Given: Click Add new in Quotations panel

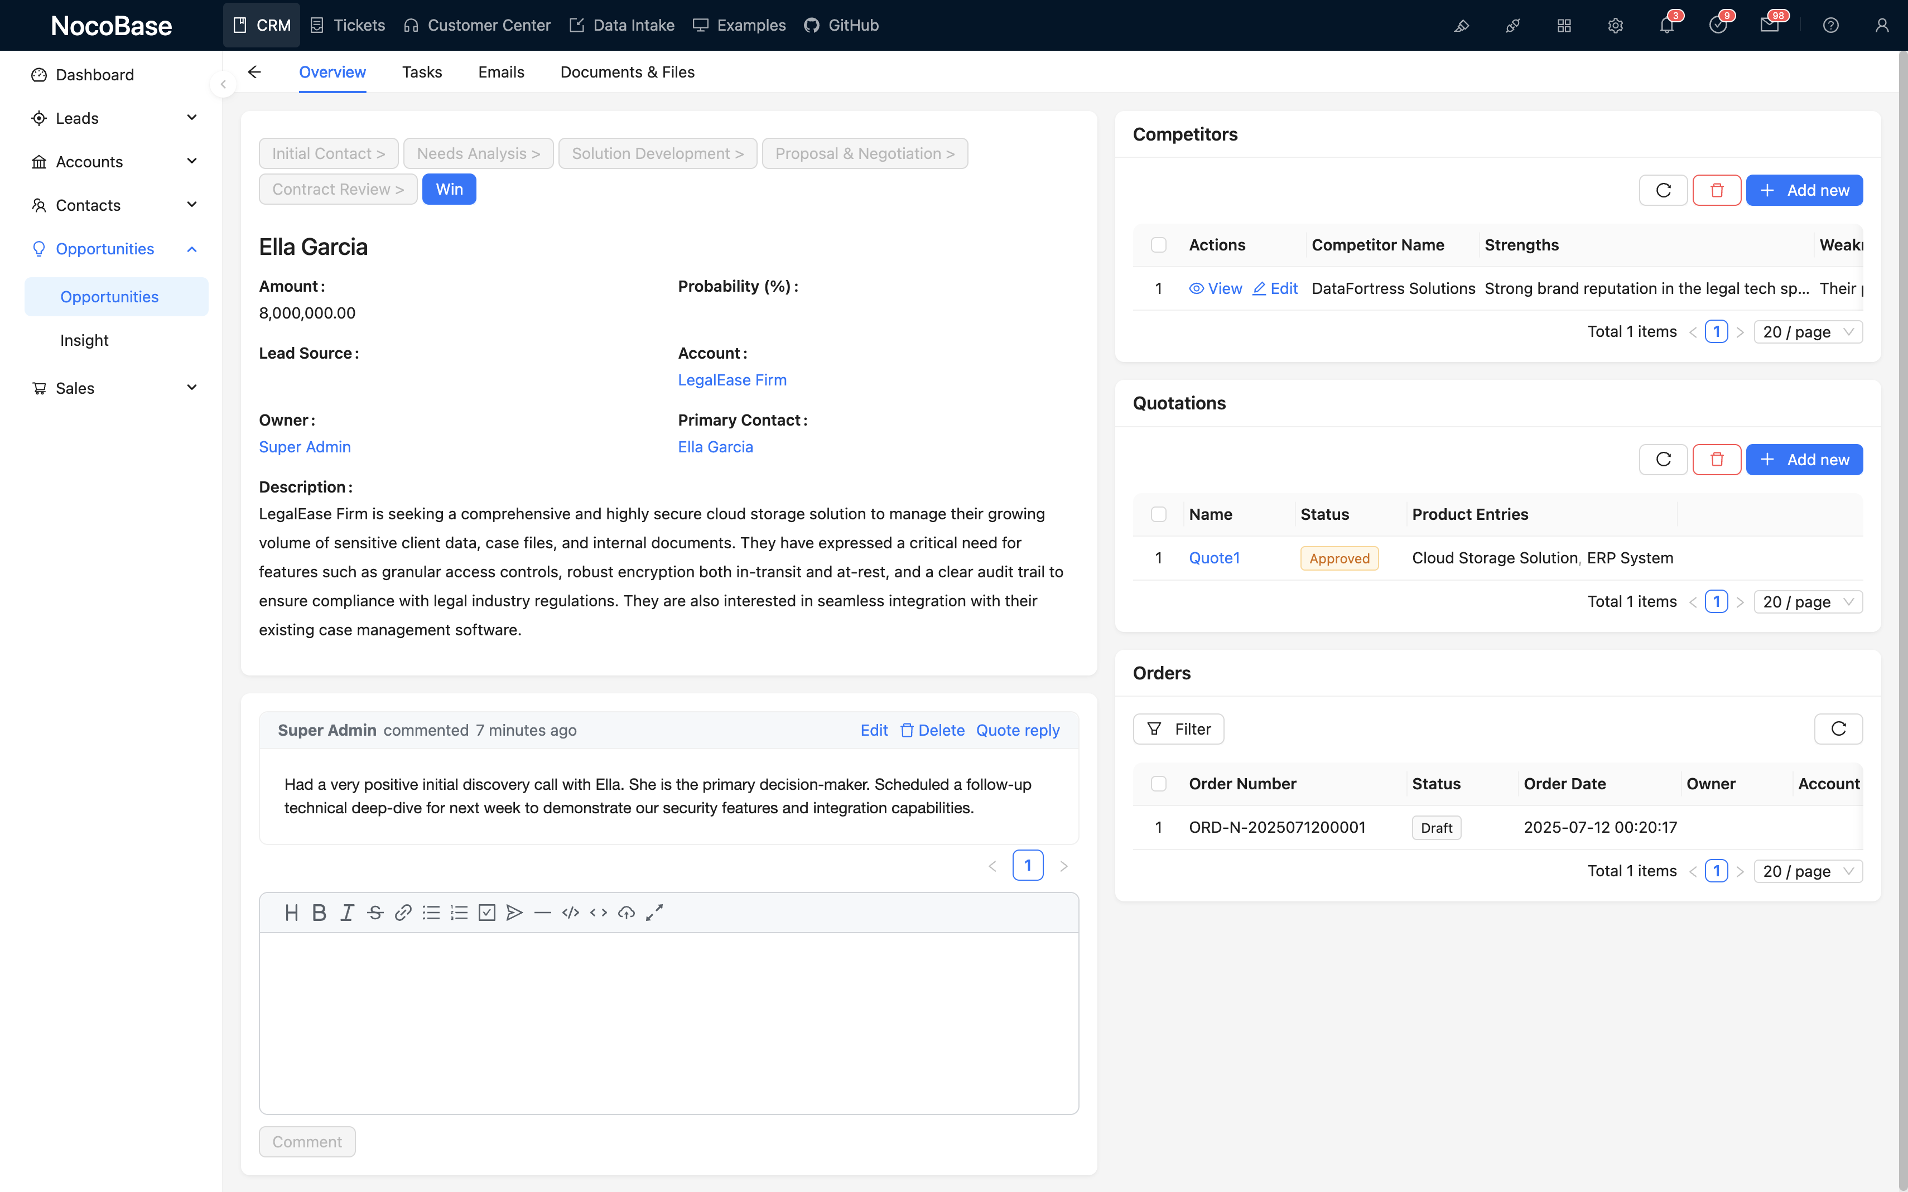Looking at the screenshot, I should coord(1804,460).
